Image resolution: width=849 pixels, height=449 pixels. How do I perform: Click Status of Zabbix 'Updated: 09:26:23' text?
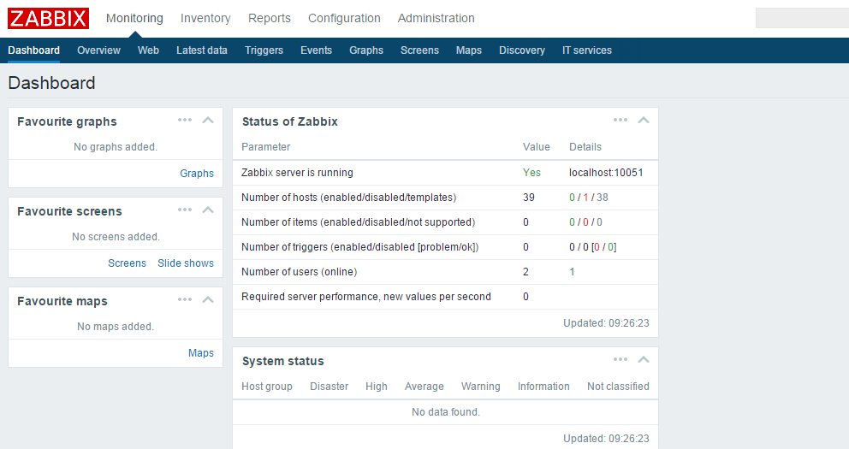click(606, 323)
